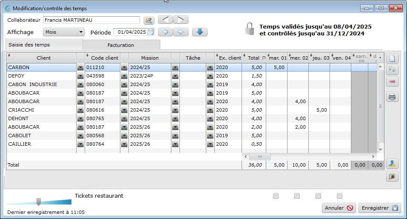Expand Tâche dropdown on DEFOY row
This screenshot has width=407, height=219.
click(x=210, y=76)
